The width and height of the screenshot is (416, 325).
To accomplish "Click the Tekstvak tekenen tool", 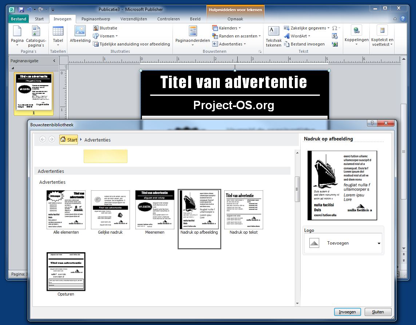I will (x=274, y=36).
